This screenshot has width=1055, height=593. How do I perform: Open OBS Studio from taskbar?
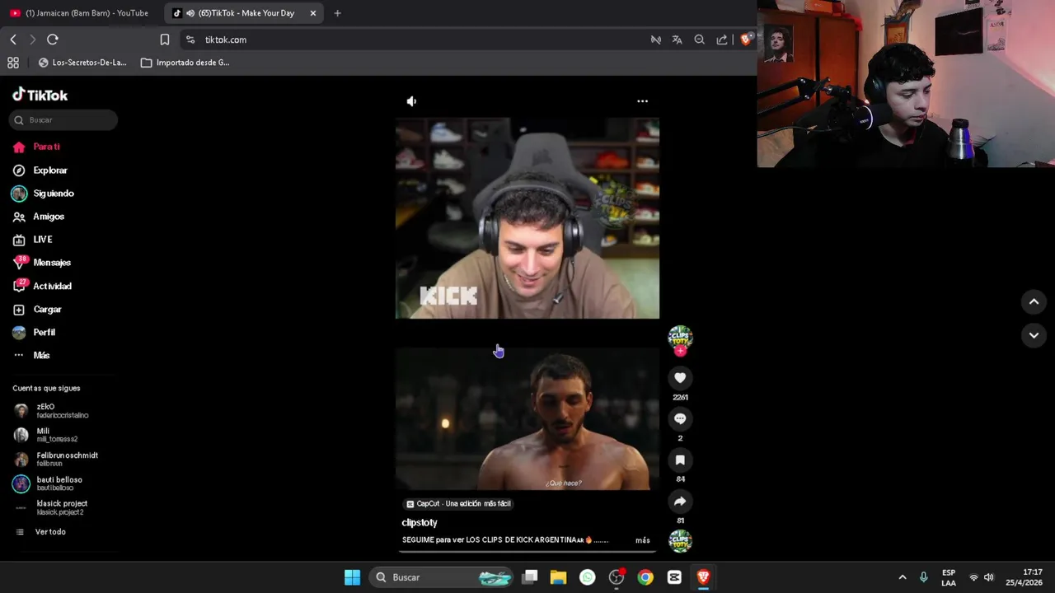[x=617, y=577]
